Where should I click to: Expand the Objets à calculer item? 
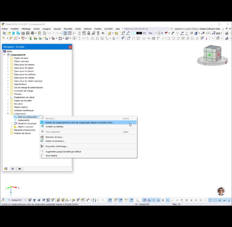pos(12,126)
